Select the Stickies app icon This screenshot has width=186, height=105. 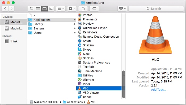[80, 58]
